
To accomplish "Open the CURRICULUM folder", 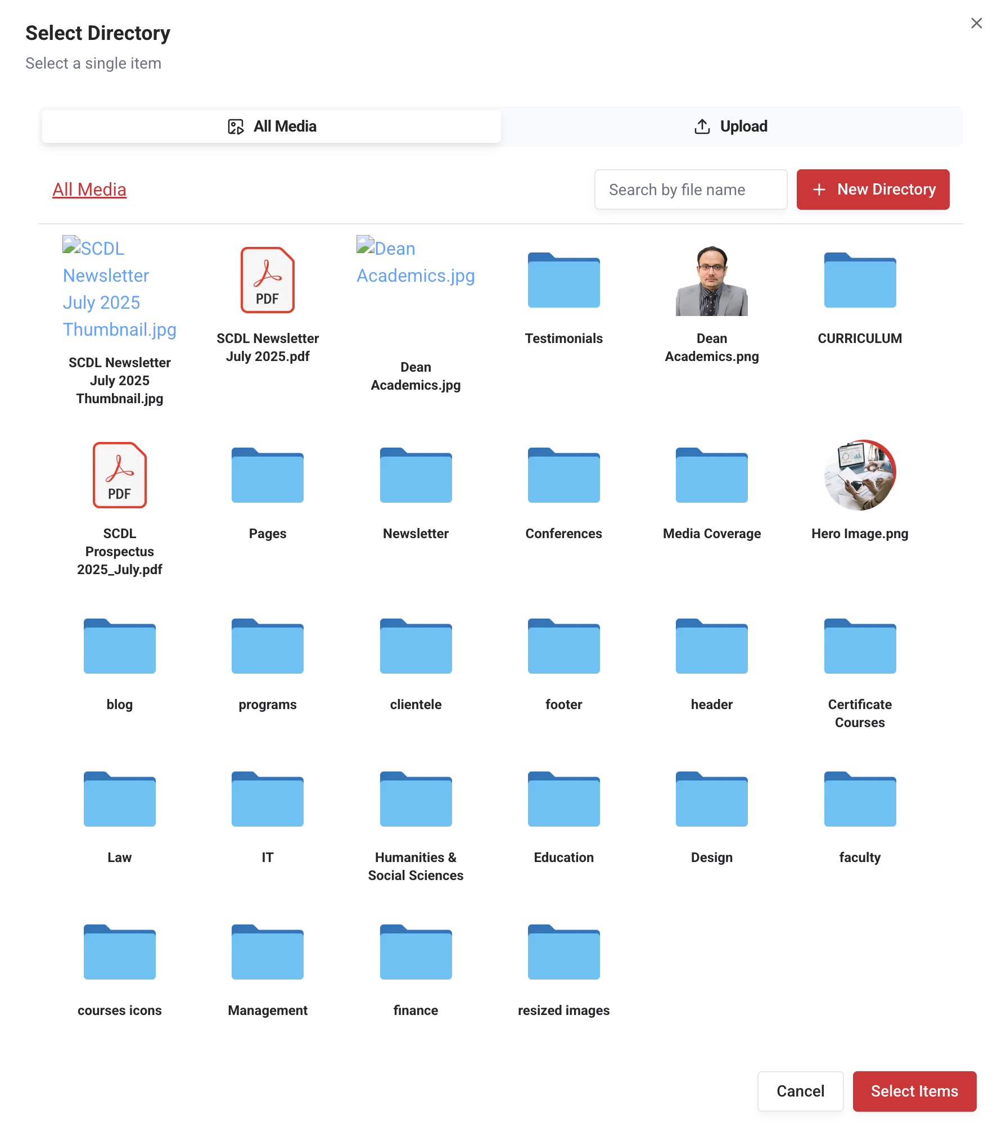I will (x=859, y=280).
